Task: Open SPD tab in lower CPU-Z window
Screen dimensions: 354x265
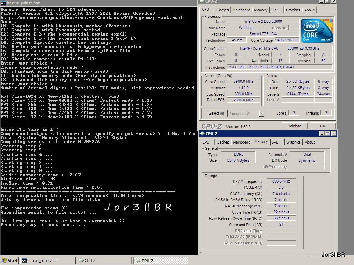Action: [x=275, y=142]
